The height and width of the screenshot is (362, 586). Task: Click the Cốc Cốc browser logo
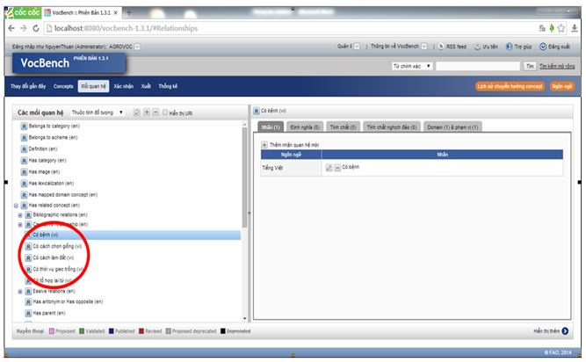coord(22,12)
